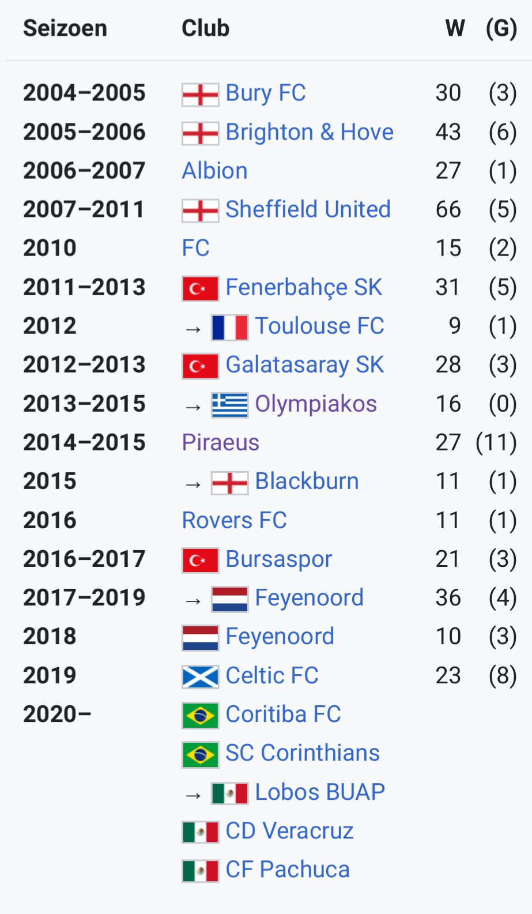Viewport: 532px width, 914px height.
Task: Follow the Celtic FC link
Action: coord(272,676)
